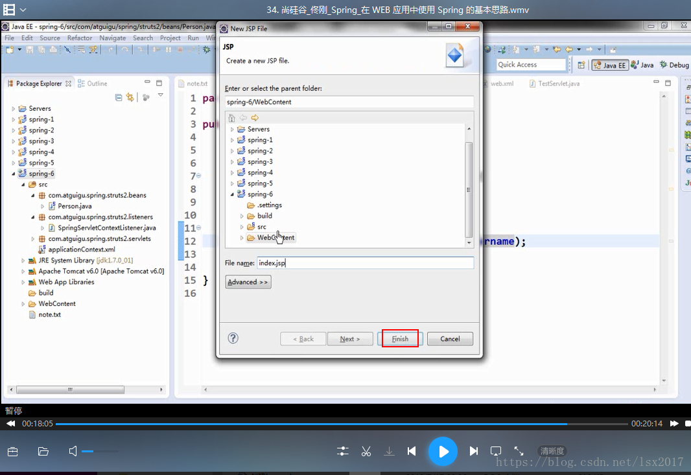Image resolution: width=691 pixels, height=475 pixels.
Task: Open the dialog help question-mark icon
Action: point(233,338)
